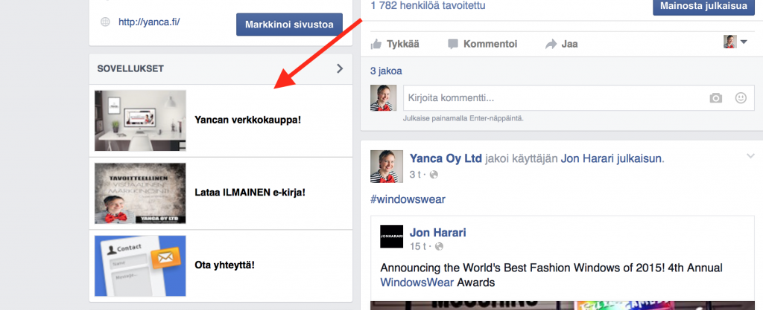
Task: Focus the Kirjoita kommentti input field
Action: pyautogui.click(x=578, y=98)
